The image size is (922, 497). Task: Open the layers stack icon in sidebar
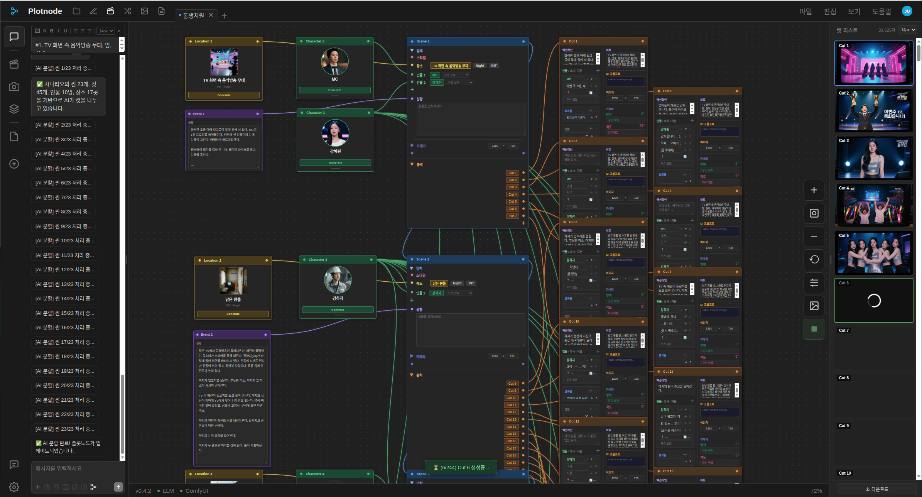point(14,109)
